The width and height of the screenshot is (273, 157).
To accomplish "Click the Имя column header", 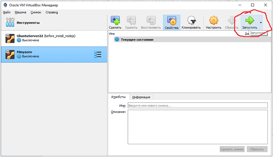I will (x=112, y=34).
